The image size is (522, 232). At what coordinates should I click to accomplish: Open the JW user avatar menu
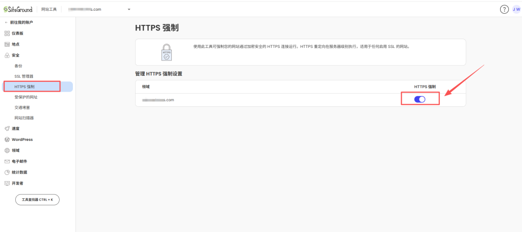516,9
